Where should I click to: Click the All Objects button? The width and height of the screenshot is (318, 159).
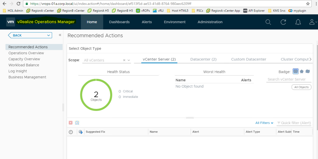301,87
